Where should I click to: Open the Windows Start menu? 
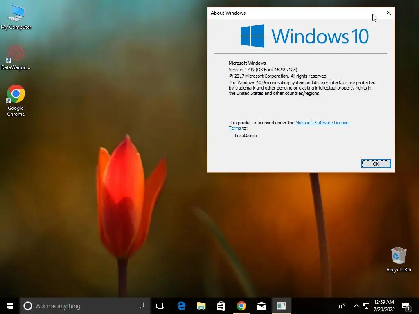(10, 306)
